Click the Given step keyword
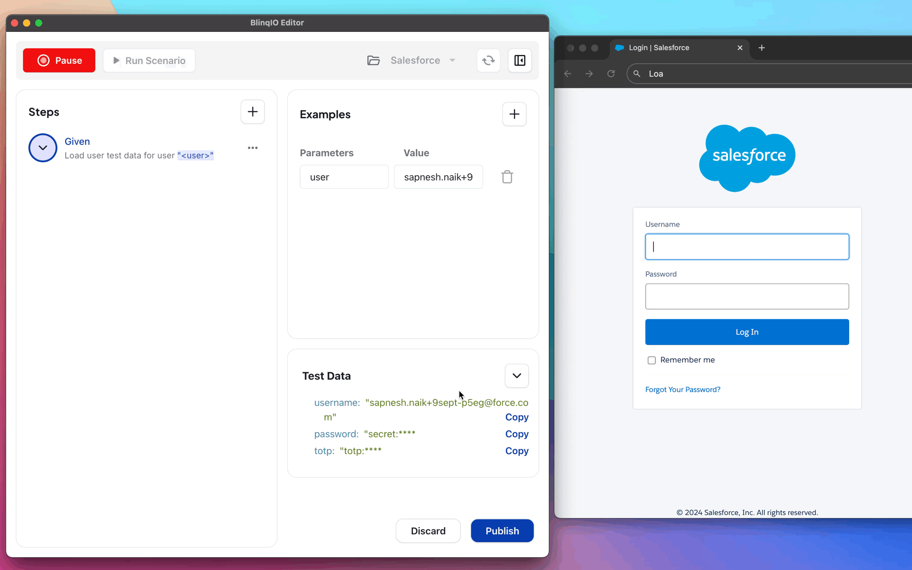The width and height of the screenshot is (912, 570). 77,141
